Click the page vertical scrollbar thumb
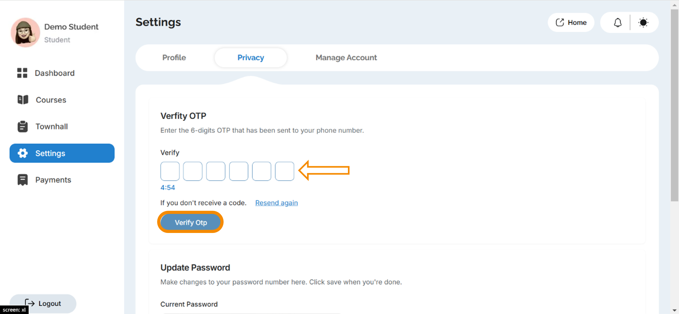 coord(675,105)
